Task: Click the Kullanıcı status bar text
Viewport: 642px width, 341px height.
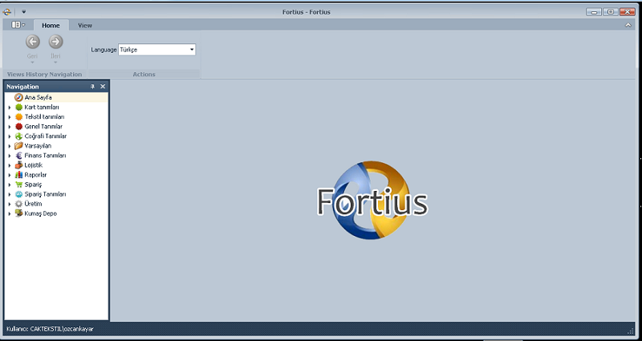Action: pos(50,329)
